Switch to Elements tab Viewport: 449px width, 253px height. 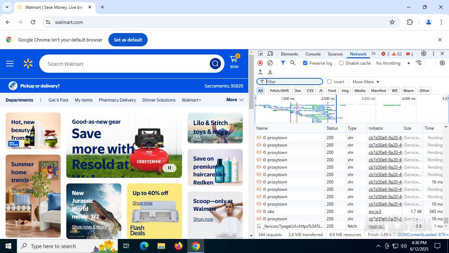pos(289,54)
